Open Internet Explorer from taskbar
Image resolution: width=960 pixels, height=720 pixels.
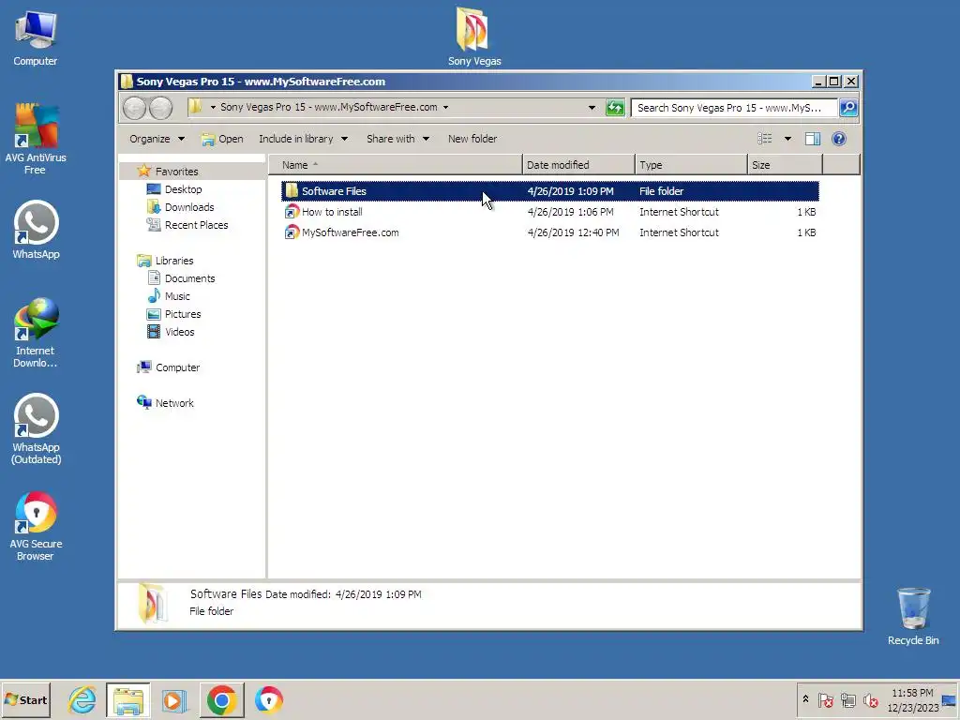(82, 699)
